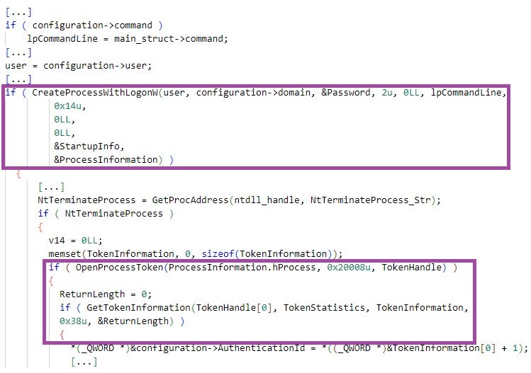Image resolution: width=531 pixels, height=373 pixels.
Task: Click the NtTerminateProcess_Str parameter
Action: point(371,200)
